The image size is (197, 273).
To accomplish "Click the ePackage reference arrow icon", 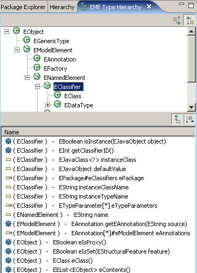I will [9, 178].
